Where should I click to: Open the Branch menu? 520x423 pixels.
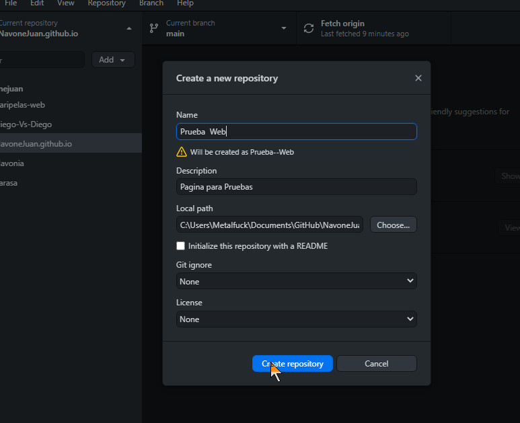click(151, 3)
